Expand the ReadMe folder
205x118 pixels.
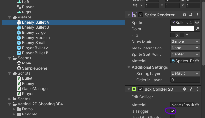point(14,114)
